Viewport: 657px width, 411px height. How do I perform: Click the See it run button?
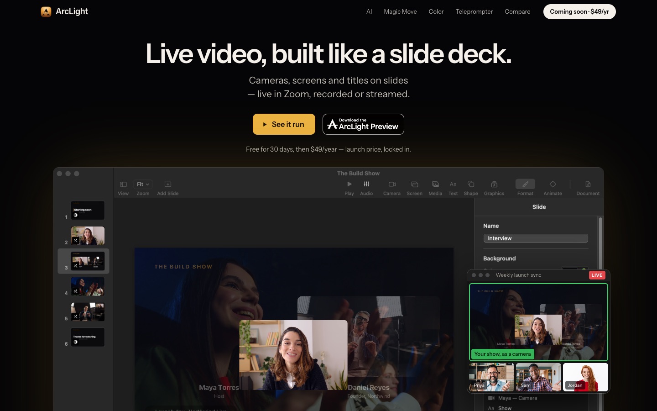[284, 124]
